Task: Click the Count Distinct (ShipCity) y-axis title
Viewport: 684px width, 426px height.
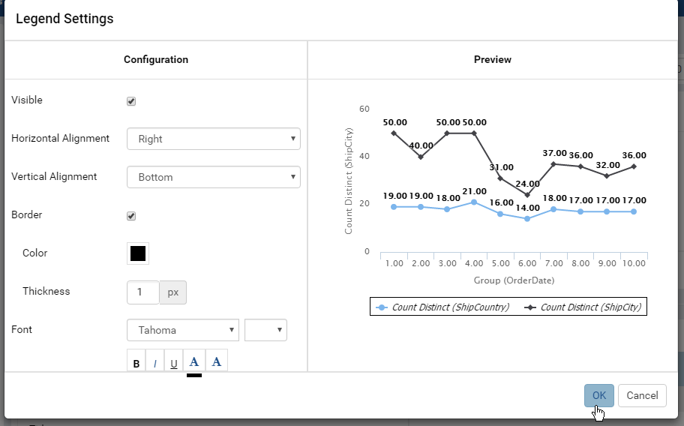Action: click(x=348, y=181)
